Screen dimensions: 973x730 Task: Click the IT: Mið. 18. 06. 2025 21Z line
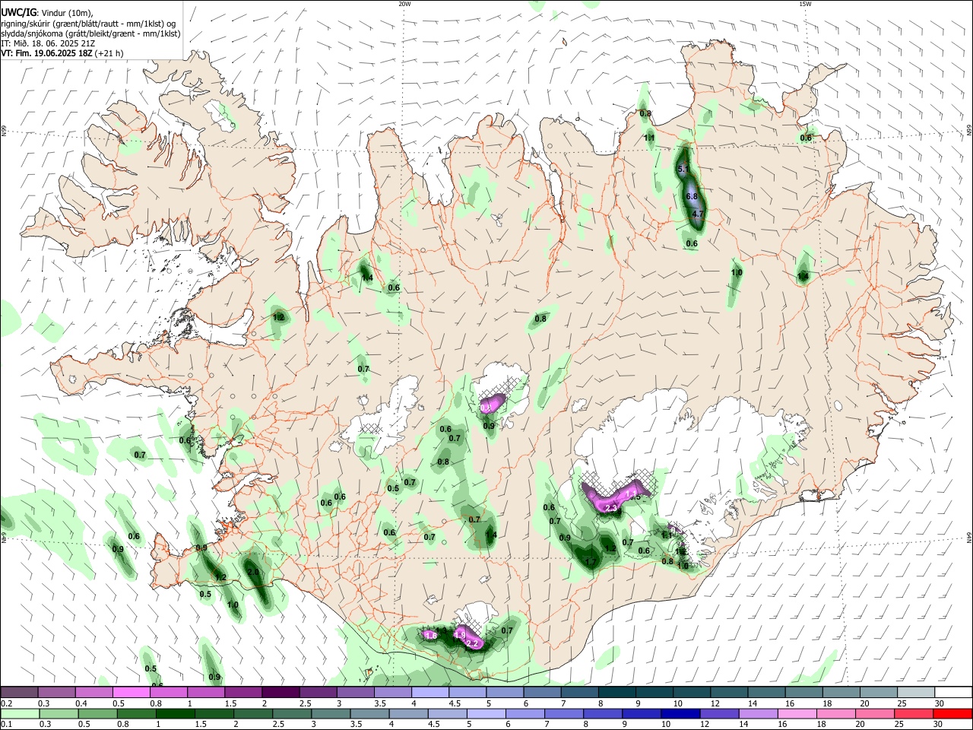48,43
